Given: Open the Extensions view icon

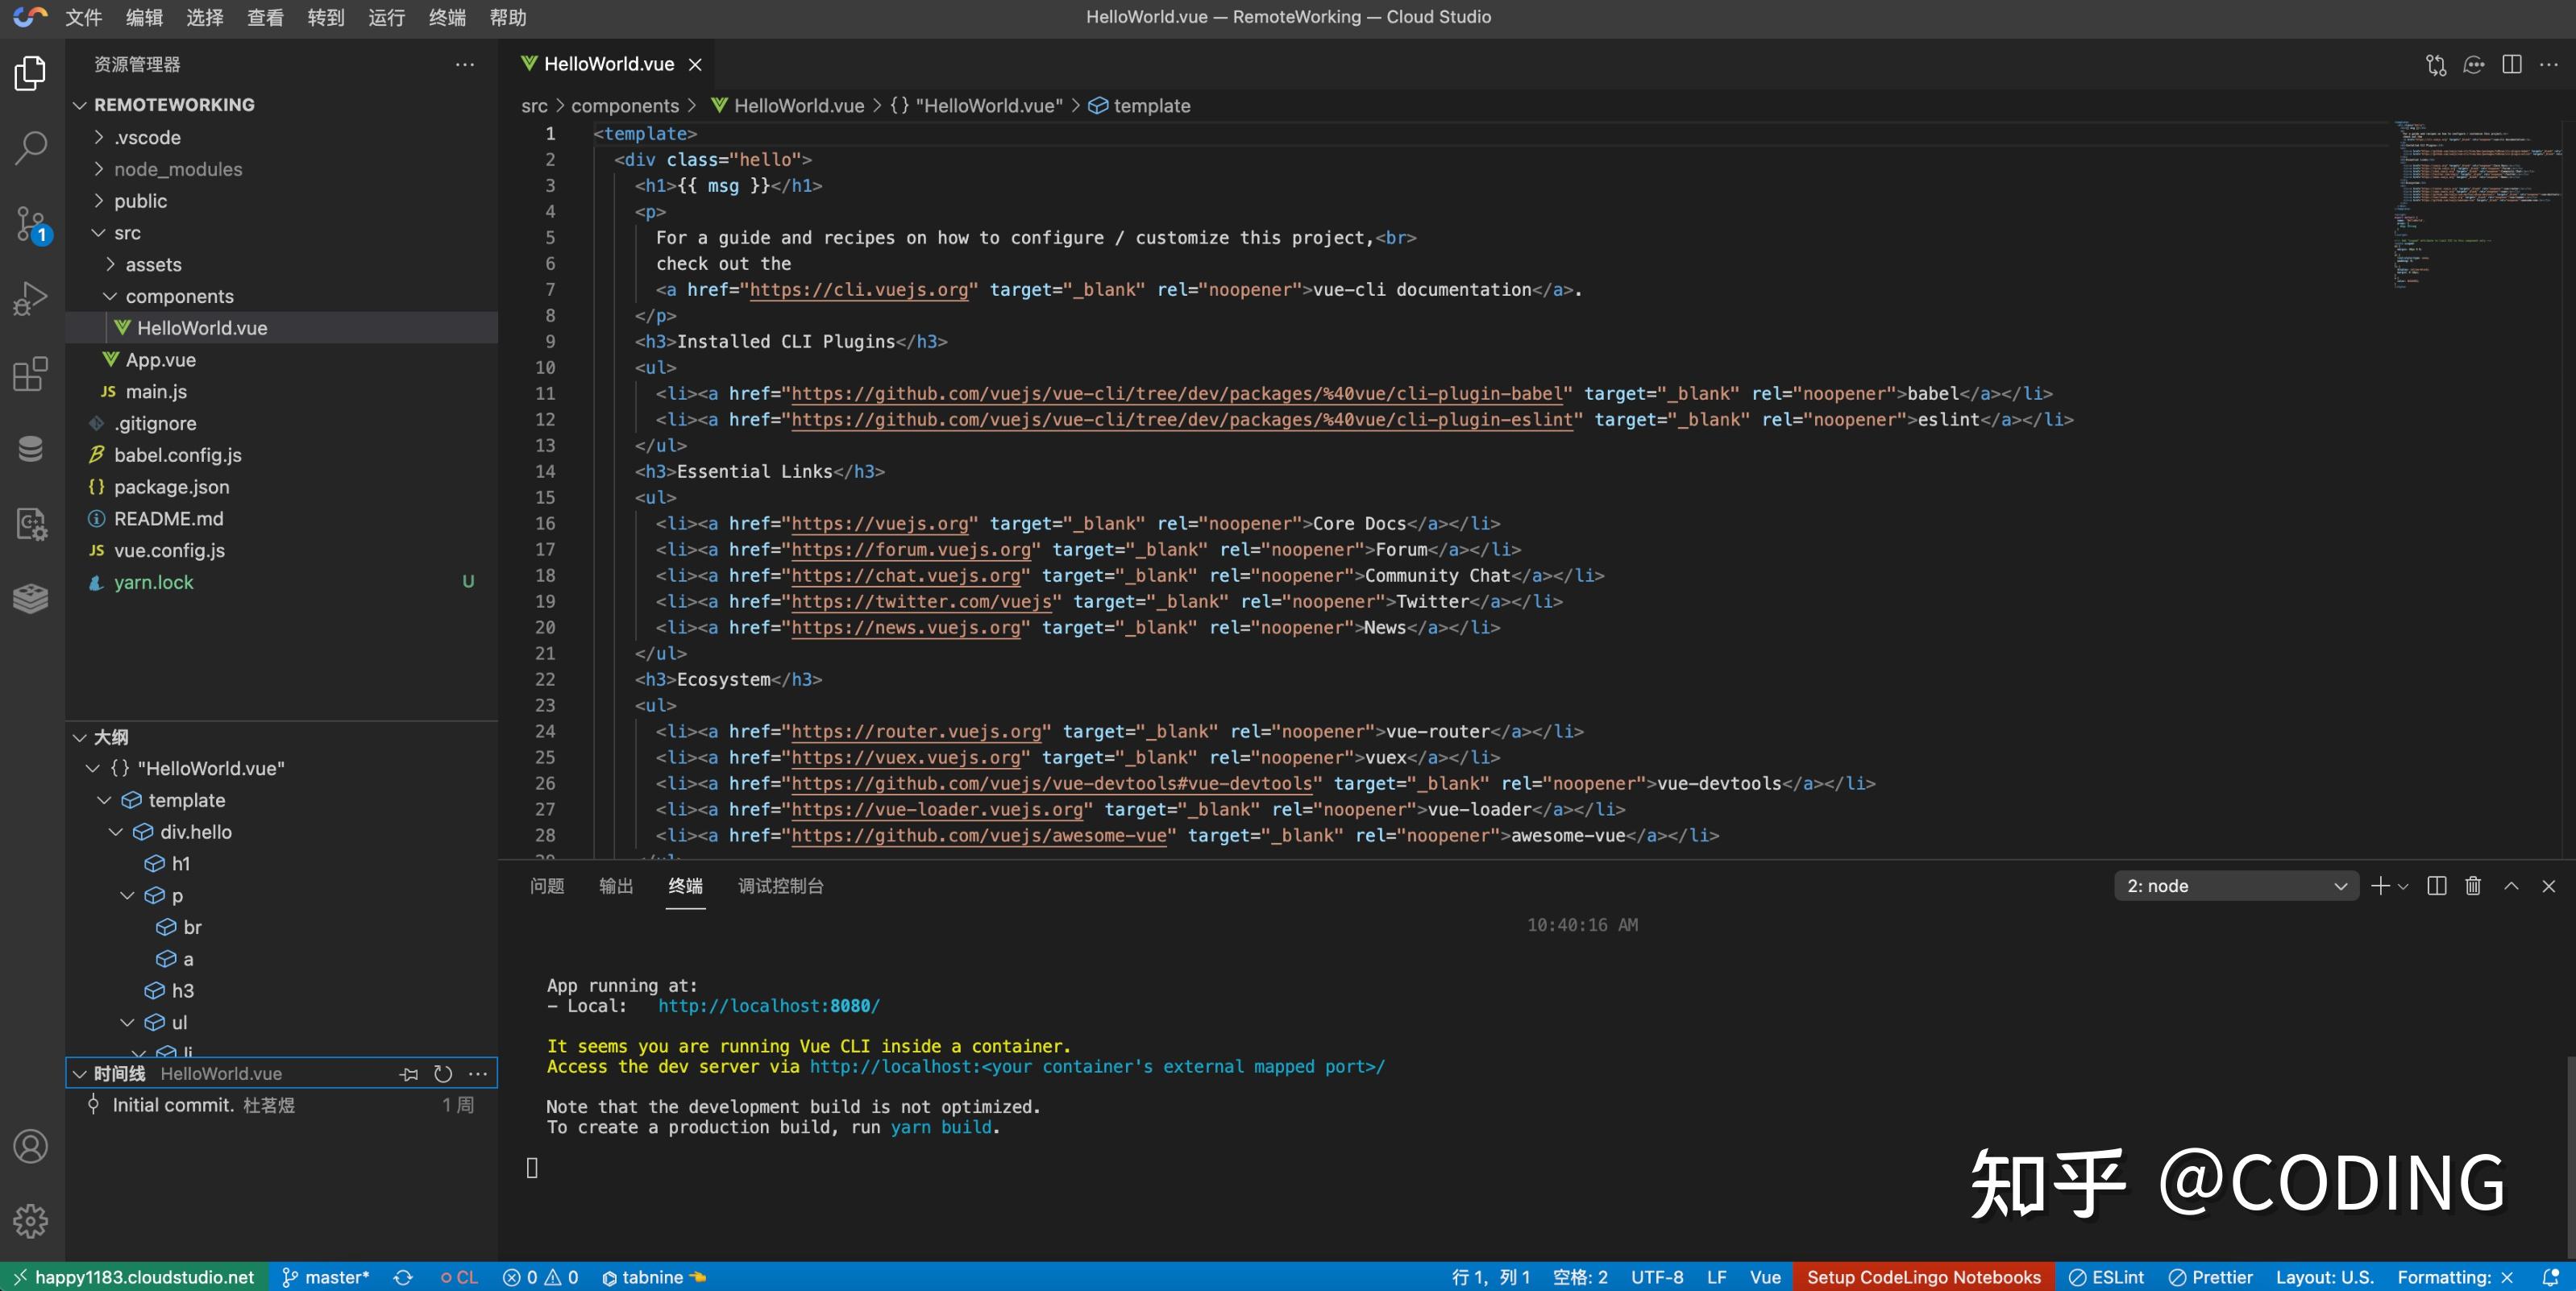Looking at the screenshot, I should tap(31, 374).
